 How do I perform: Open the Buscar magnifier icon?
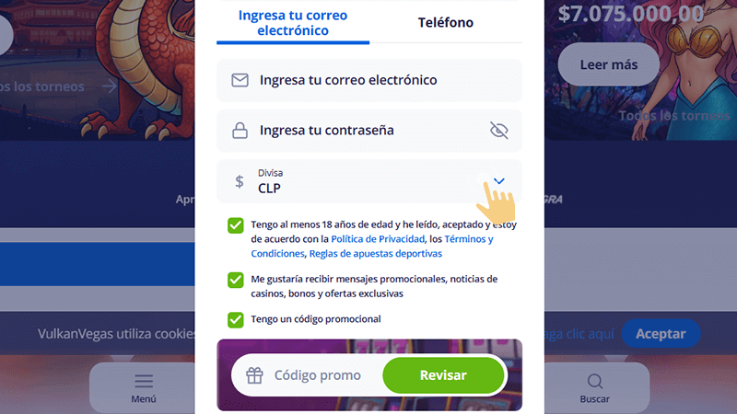coord(594,381)
